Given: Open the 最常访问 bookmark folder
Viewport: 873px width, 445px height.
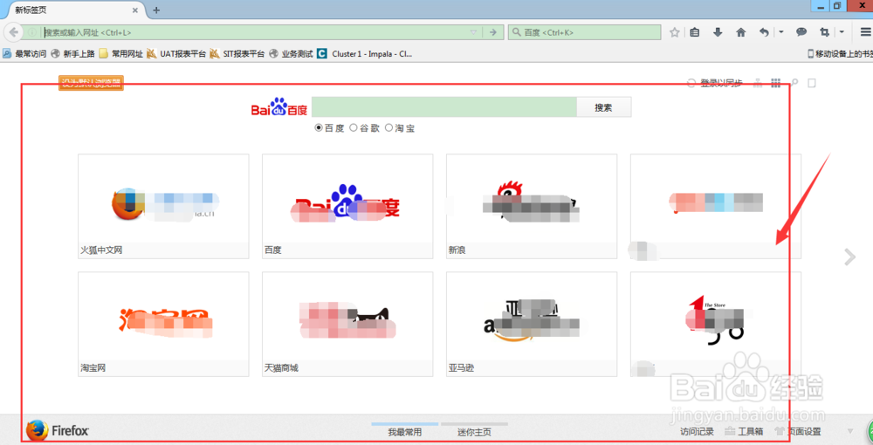Looking at the screenshot, I should 24,54.
